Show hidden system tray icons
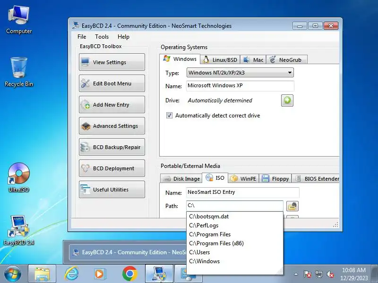The width and height of the screenshot is (378, 283). (296, 274)
